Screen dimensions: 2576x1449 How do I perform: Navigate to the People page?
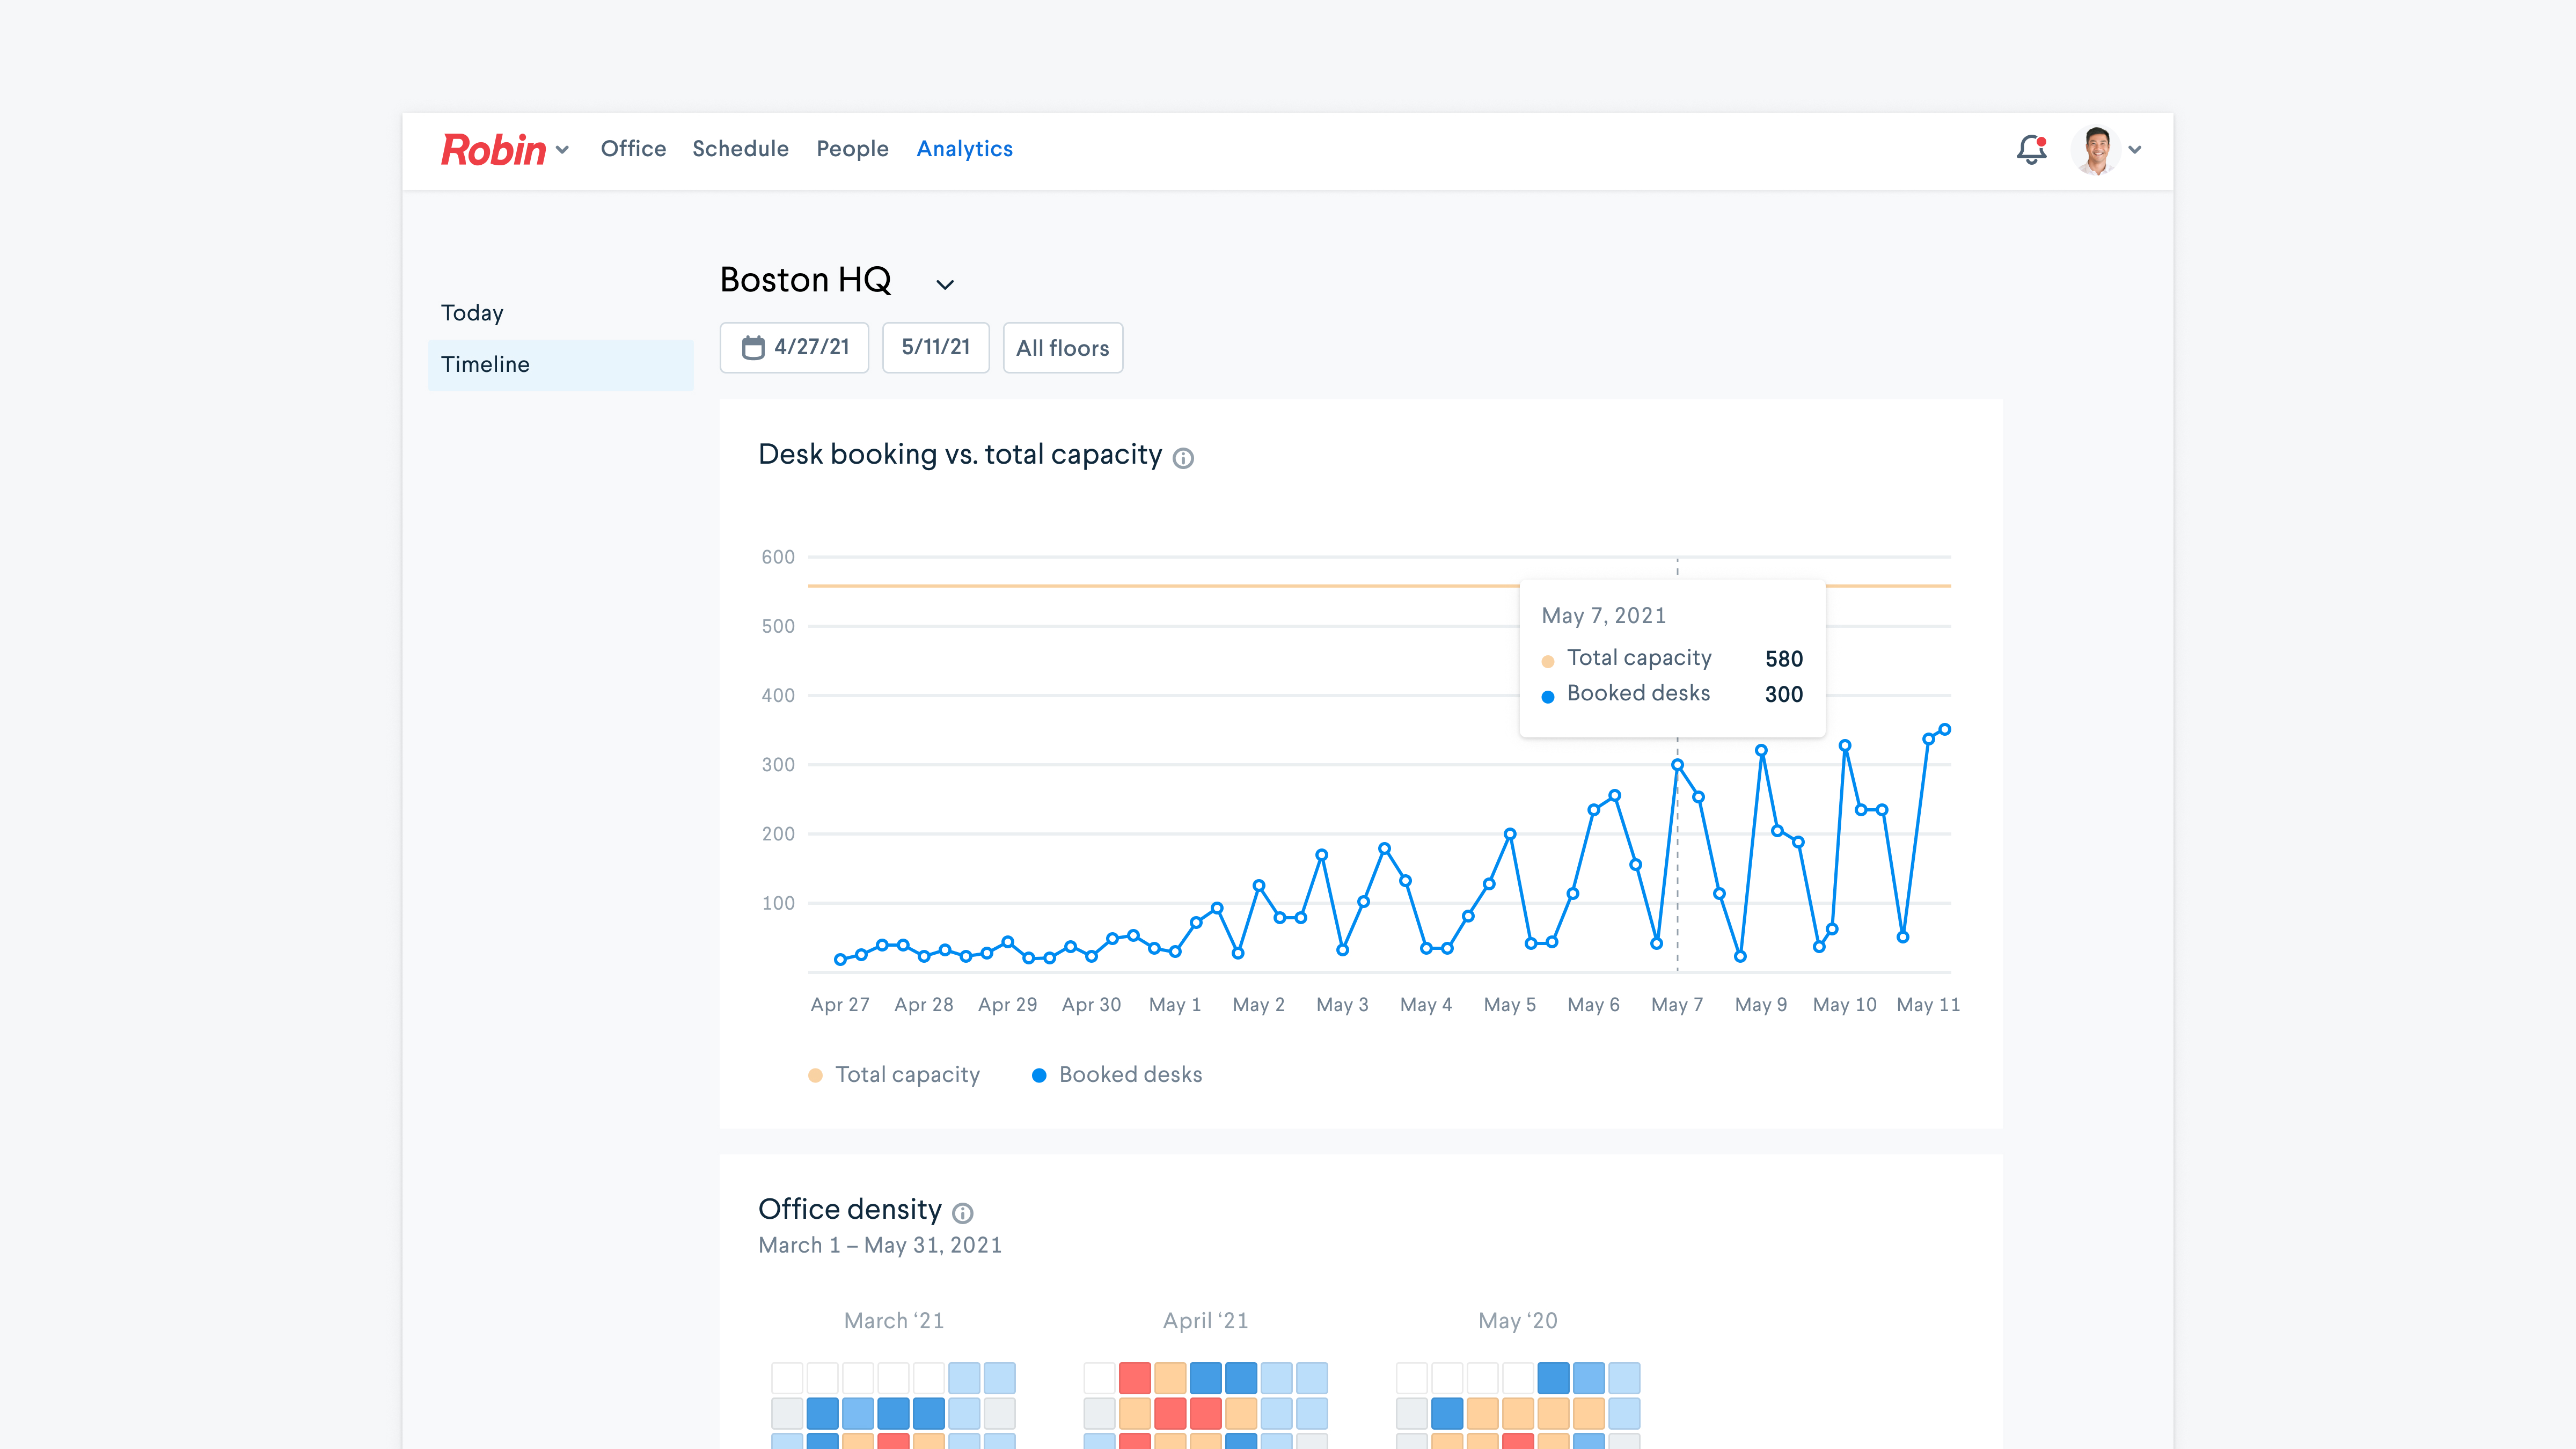(852, 148)
